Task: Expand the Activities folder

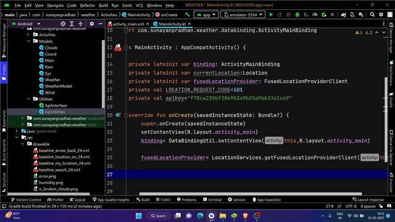Action: coord(28,35)
